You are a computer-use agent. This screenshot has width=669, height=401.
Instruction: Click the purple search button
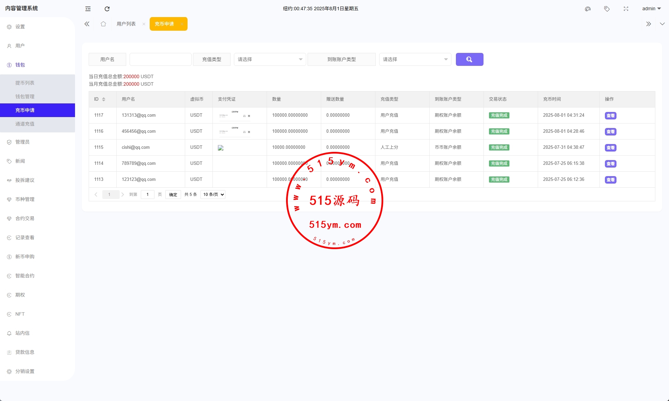coord(469,59)
